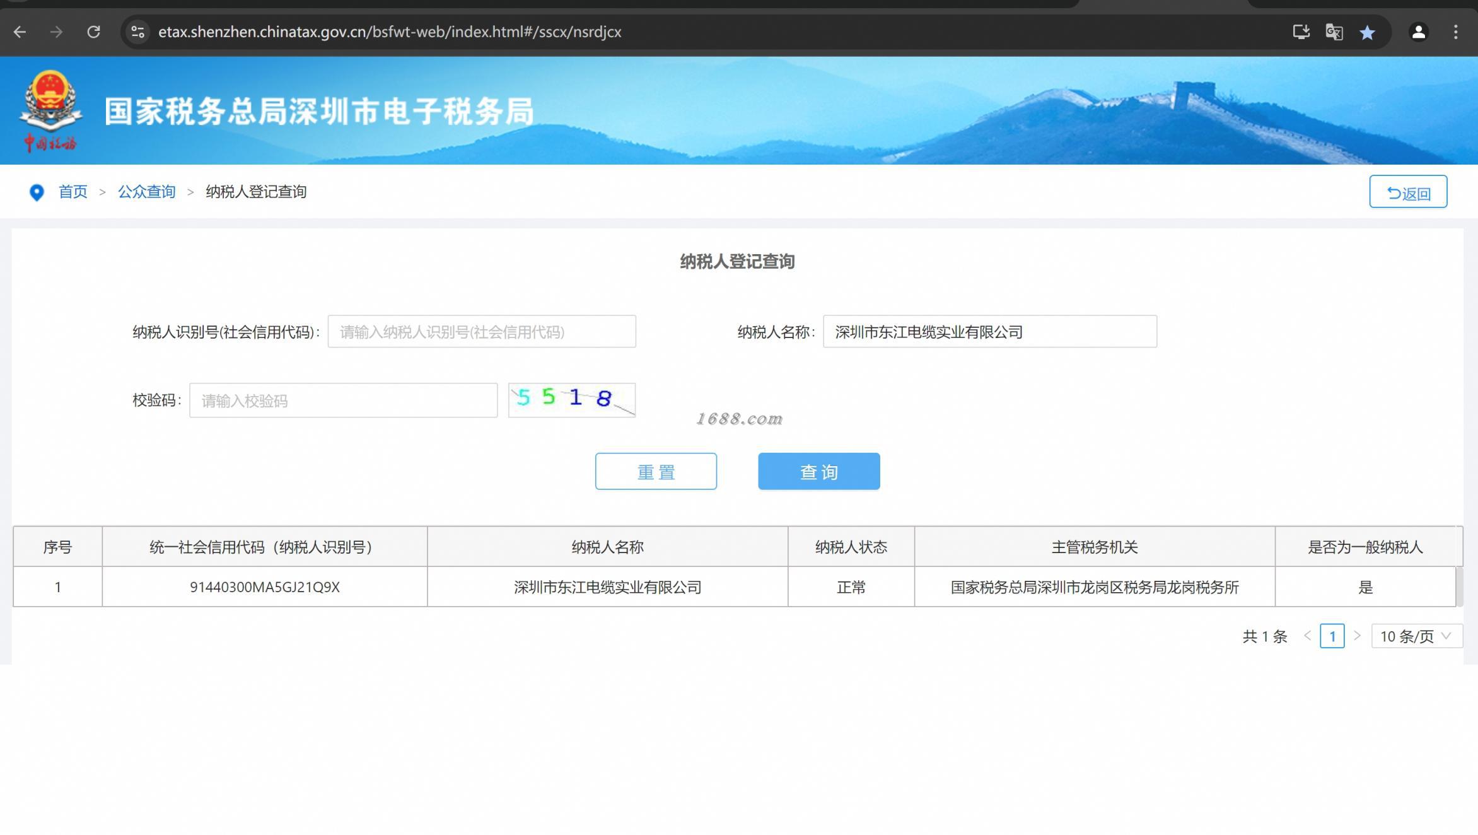Click the 深圳市东江电缆实业有限公司 table cell
1478x835 pixels.
pos(608,587)
